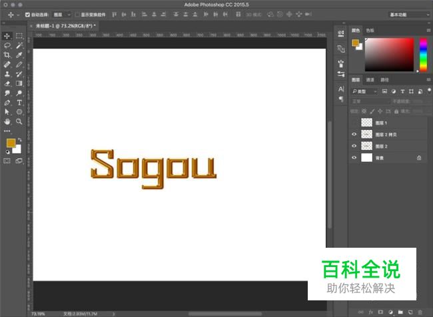
Task: Toggle layer filtering on or off switch
Action: click(x=429, y=91)
